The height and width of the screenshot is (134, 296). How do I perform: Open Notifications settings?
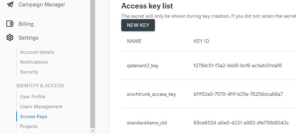[x=34, y=62]
